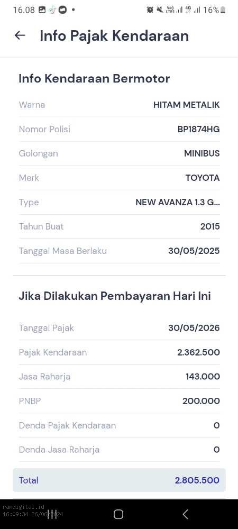238x529 pixels.
Task: Tap the truncated Type value NEW AVANZA
Action: click(178, 202)
